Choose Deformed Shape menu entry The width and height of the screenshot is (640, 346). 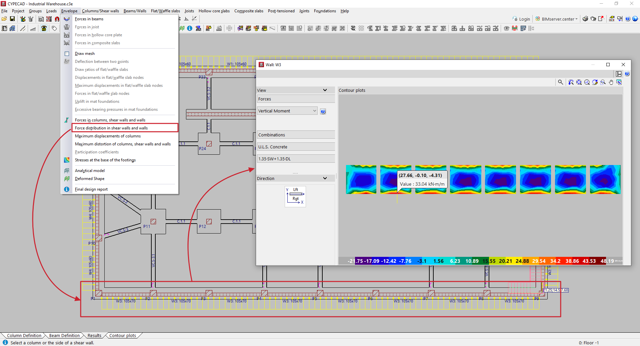point(90,179)
